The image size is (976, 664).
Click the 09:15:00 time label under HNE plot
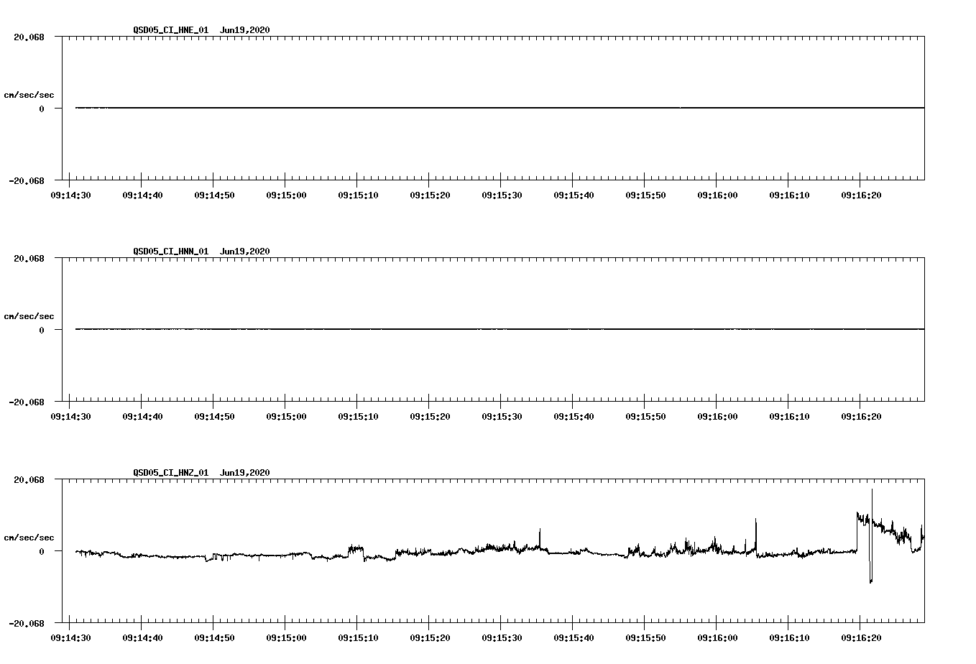point(286,195)
